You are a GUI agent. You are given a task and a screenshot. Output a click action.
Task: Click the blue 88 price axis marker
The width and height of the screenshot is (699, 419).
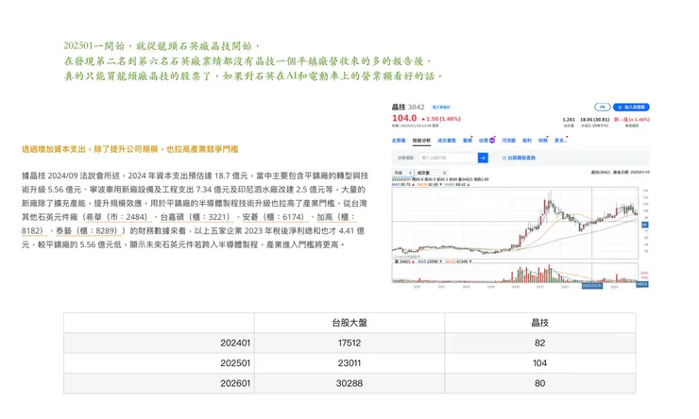pyautogui.click(x=644, y=225)
